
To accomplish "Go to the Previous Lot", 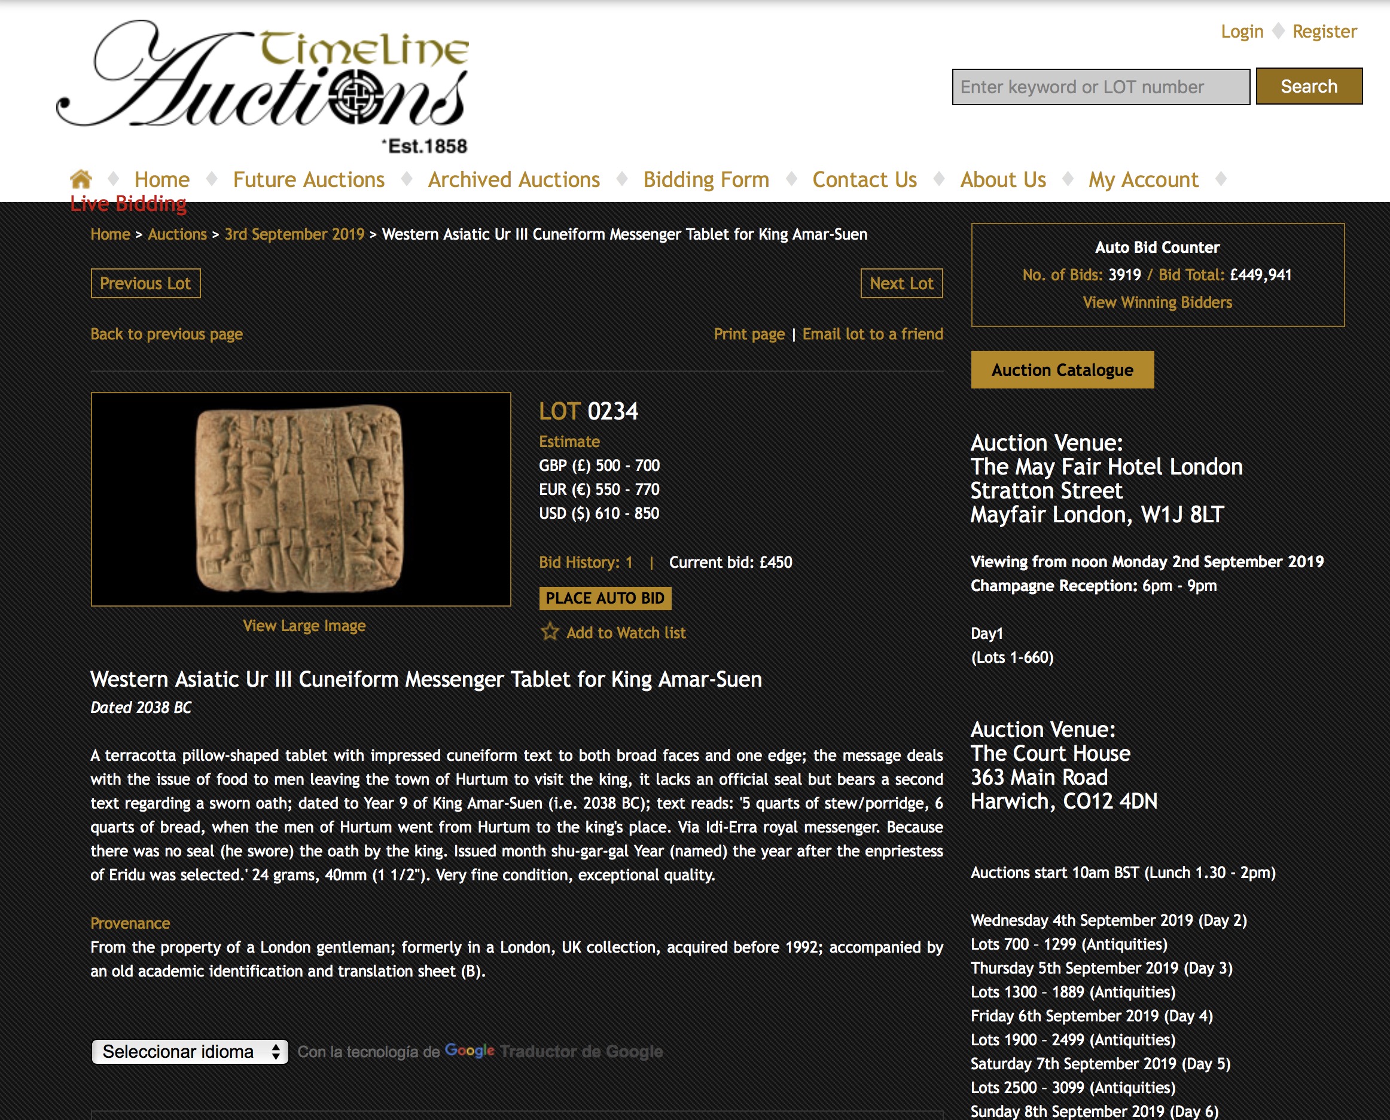I will coord(145,283).
